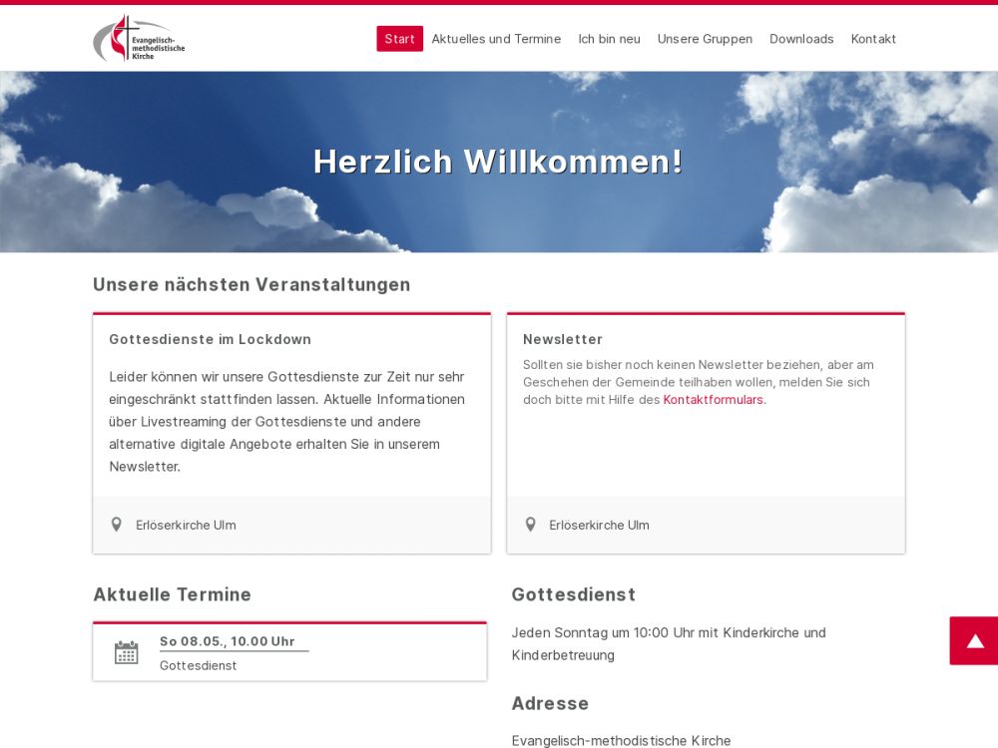Click the Herzlich Willkommen banner heading
Image resolution: width=998 pixels, height=748 pixels.
498,162
